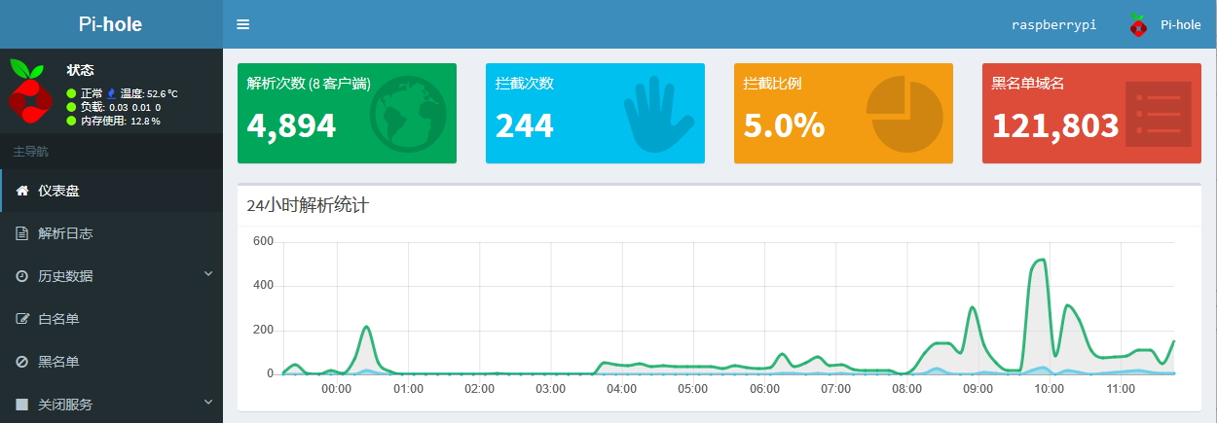Click the document icon beside 解析日志

point(22,233)
